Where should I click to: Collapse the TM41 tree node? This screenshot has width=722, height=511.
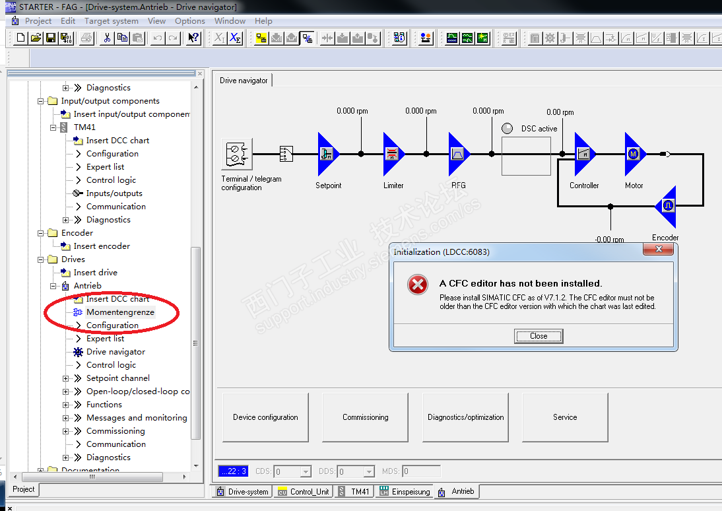coord(53,127)
